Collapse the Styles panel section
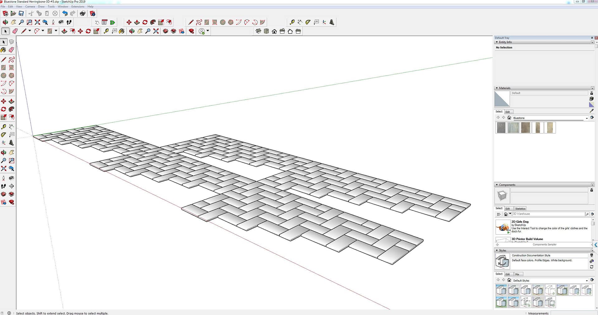This screenshot has width=598, height=315. point(497,250)
